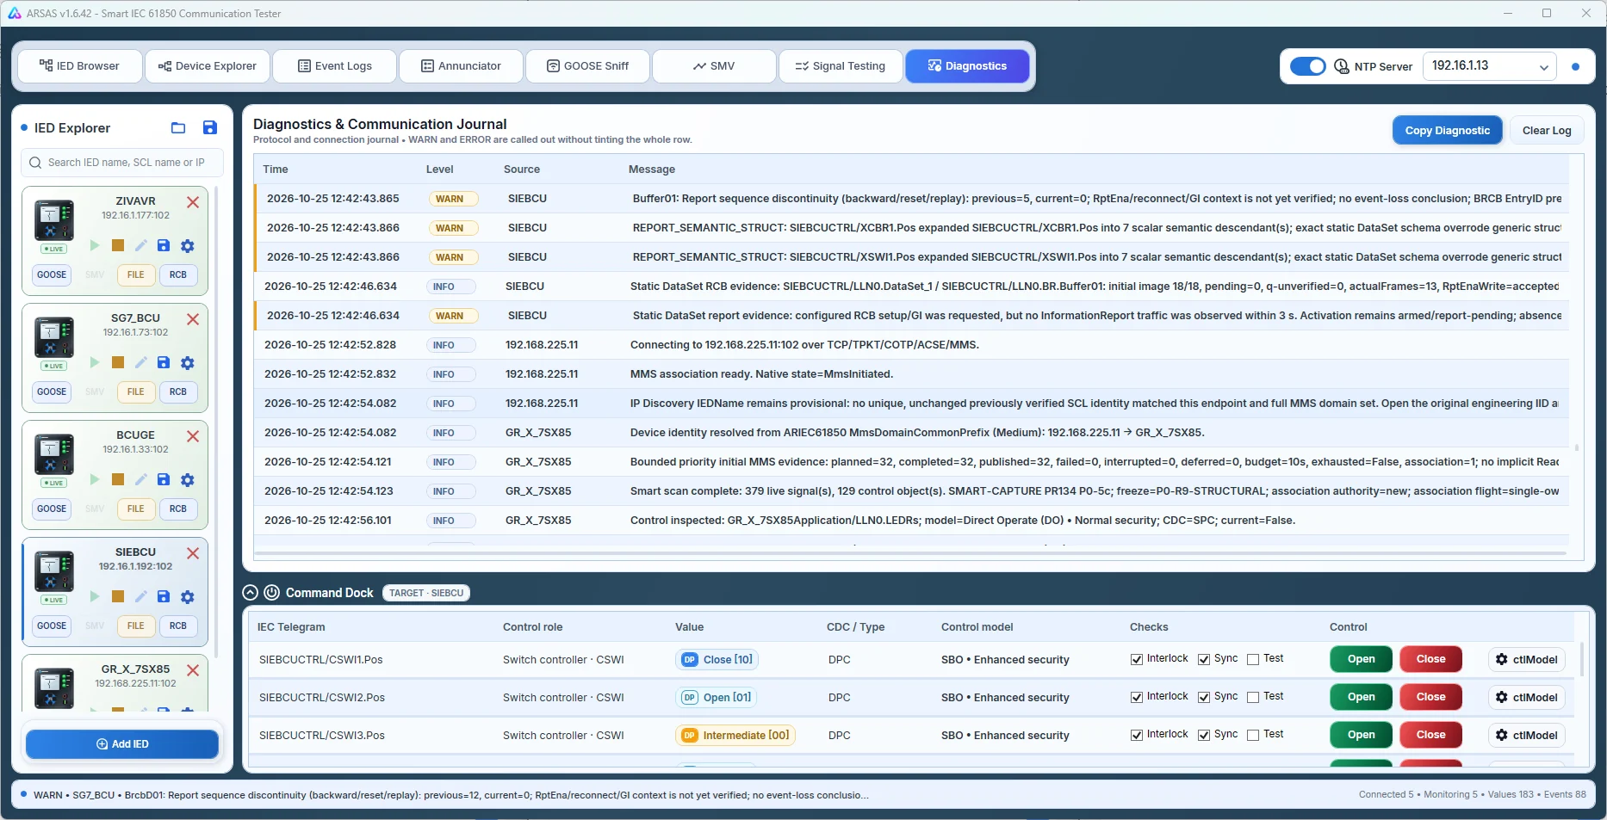The image size is (1607, 820).
Task: Remove ZIVAVR device with red X
Action: [x=193, y=202]
